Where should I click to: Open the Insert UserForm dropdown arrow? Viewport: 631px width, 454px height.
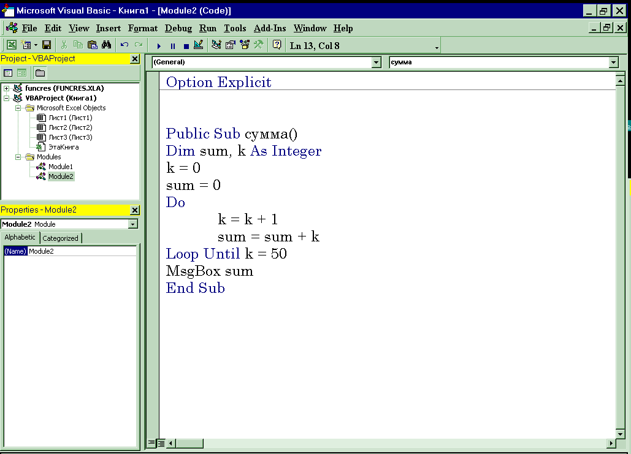click(x=36, y=45)
